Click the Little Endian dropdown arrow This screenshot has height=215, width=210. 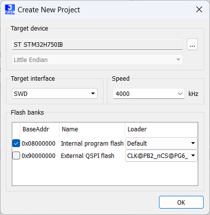click(178, 60)
